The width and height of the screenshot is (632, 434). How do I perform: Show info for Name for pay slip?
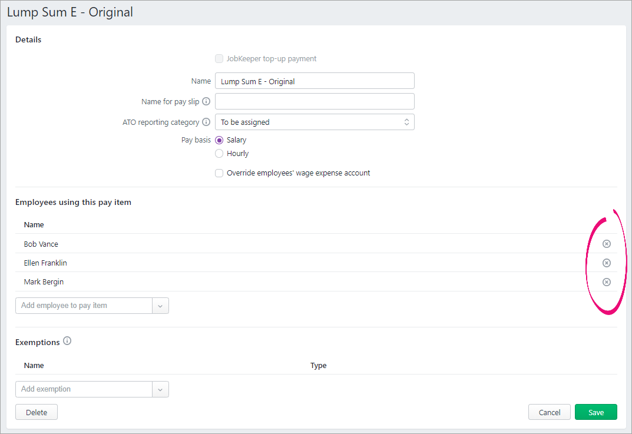pyautogui.click(x=206, y=101)
